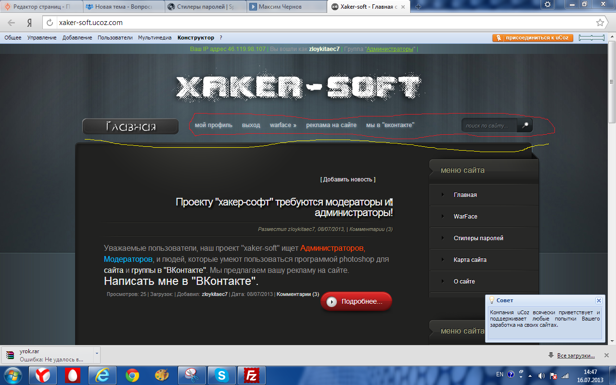Click the Добавить новость link
This screenshot has height=385, width=616.
point(348,180)
